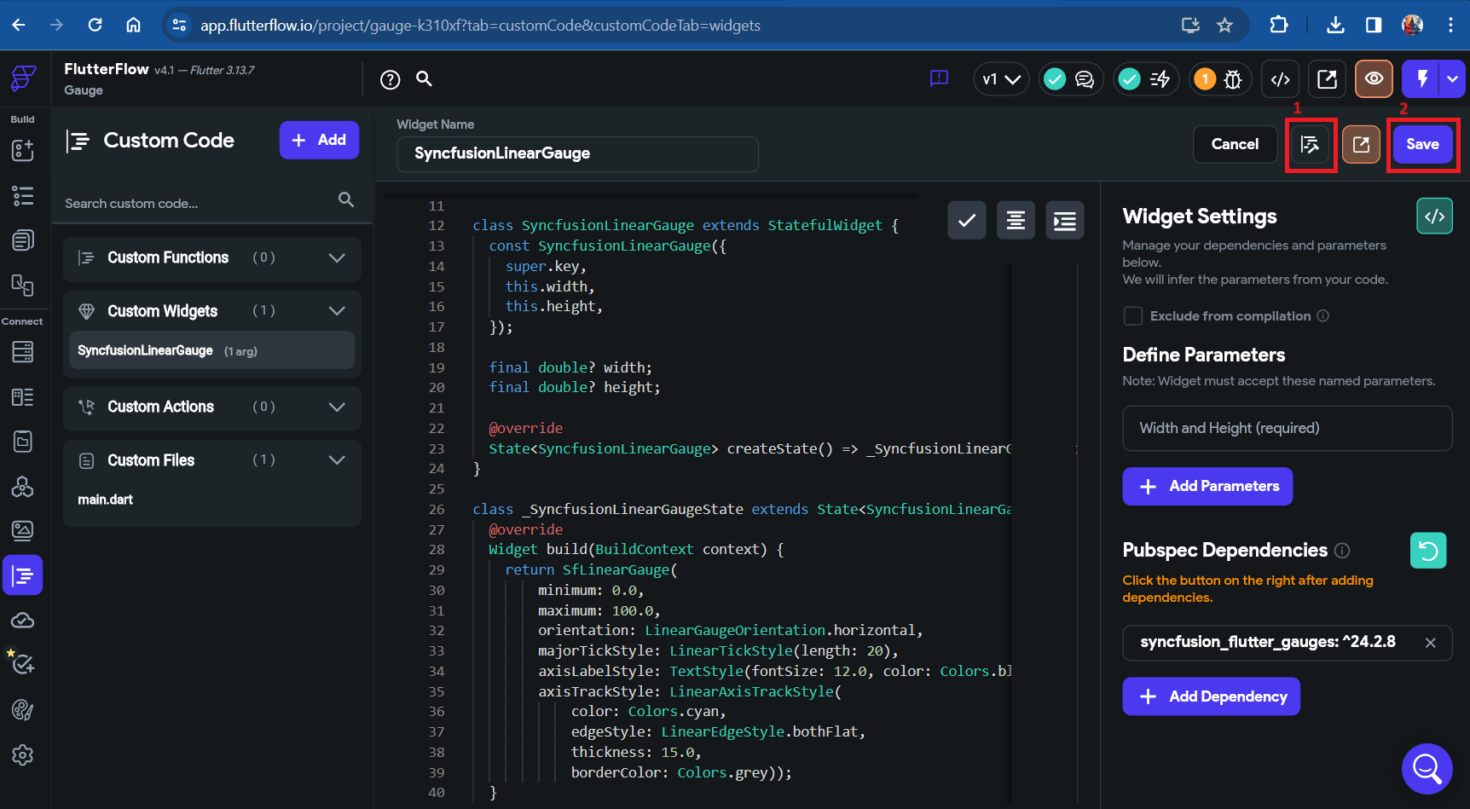Open the Test Mode dropdown arrow
This screenshot has width=1470, height=809.
(x=1452, y=79)
